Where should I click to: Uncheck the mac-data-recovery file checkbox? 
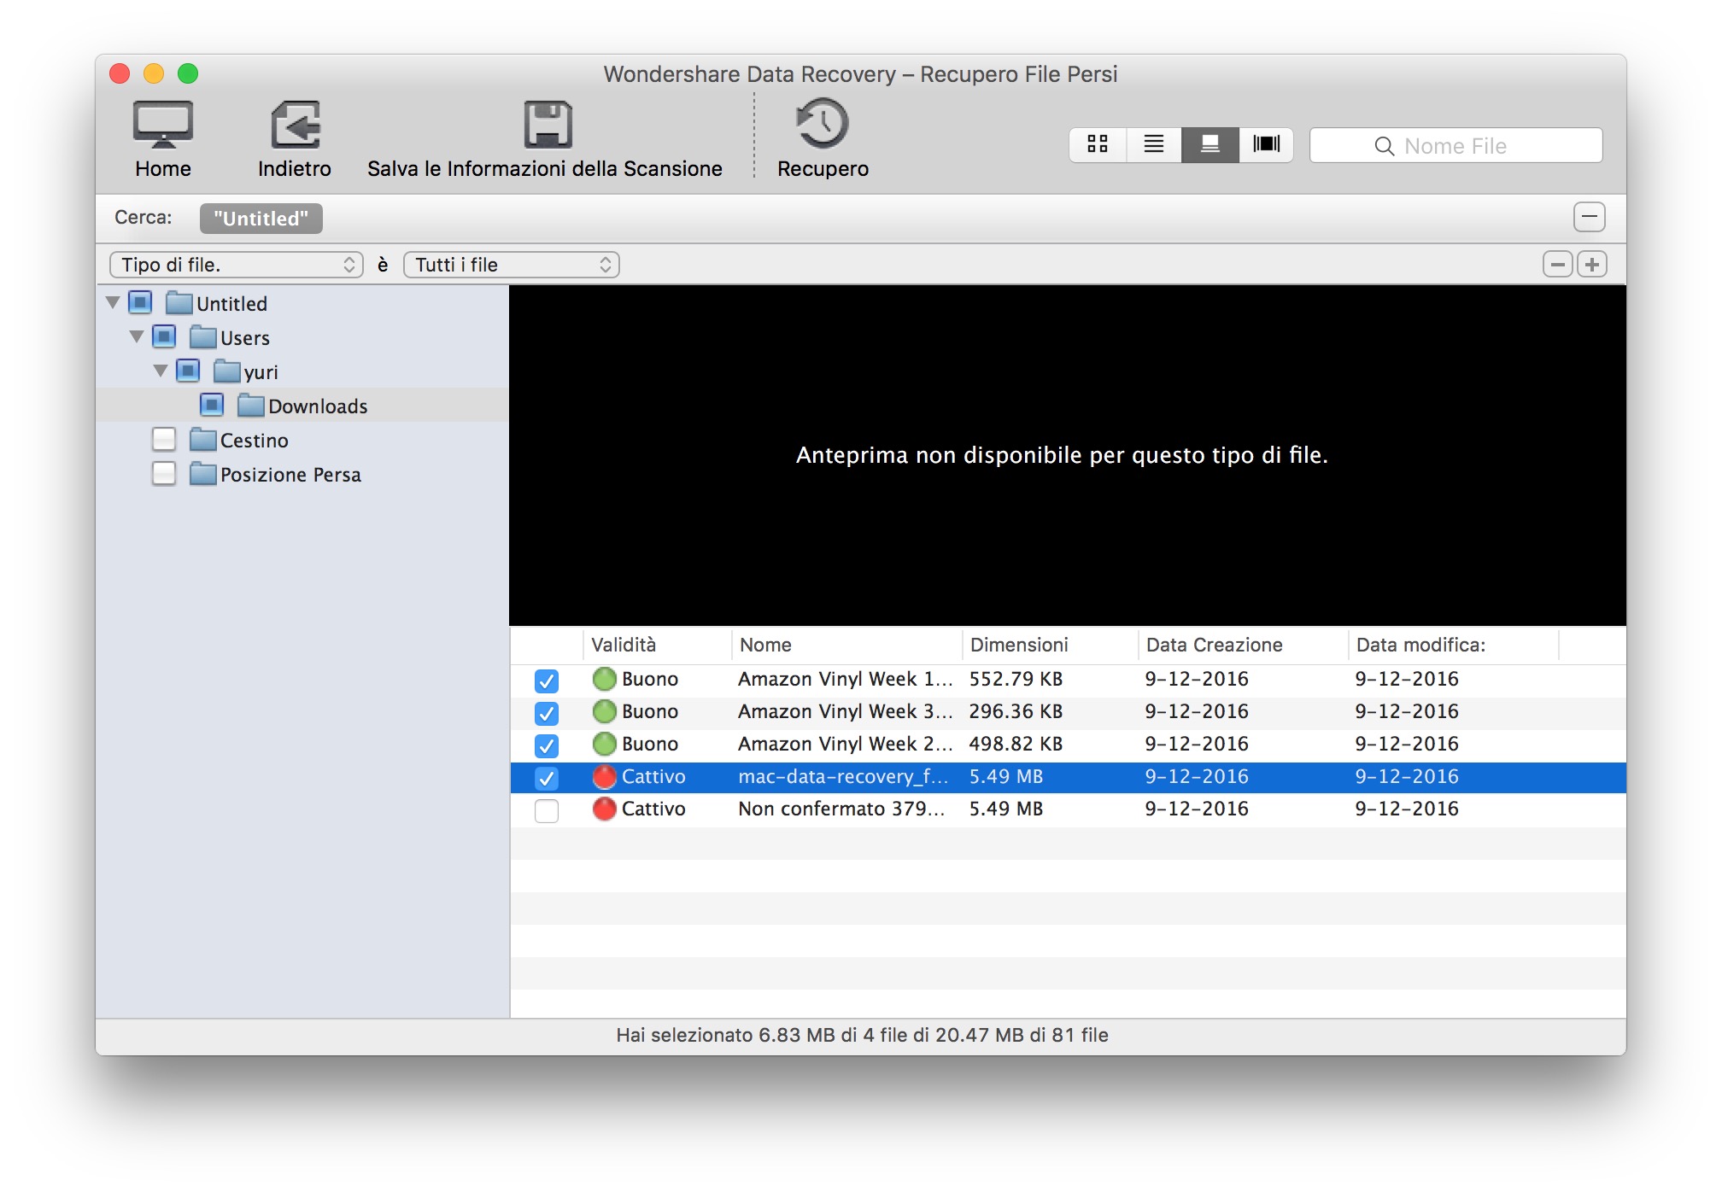point(547,778)
